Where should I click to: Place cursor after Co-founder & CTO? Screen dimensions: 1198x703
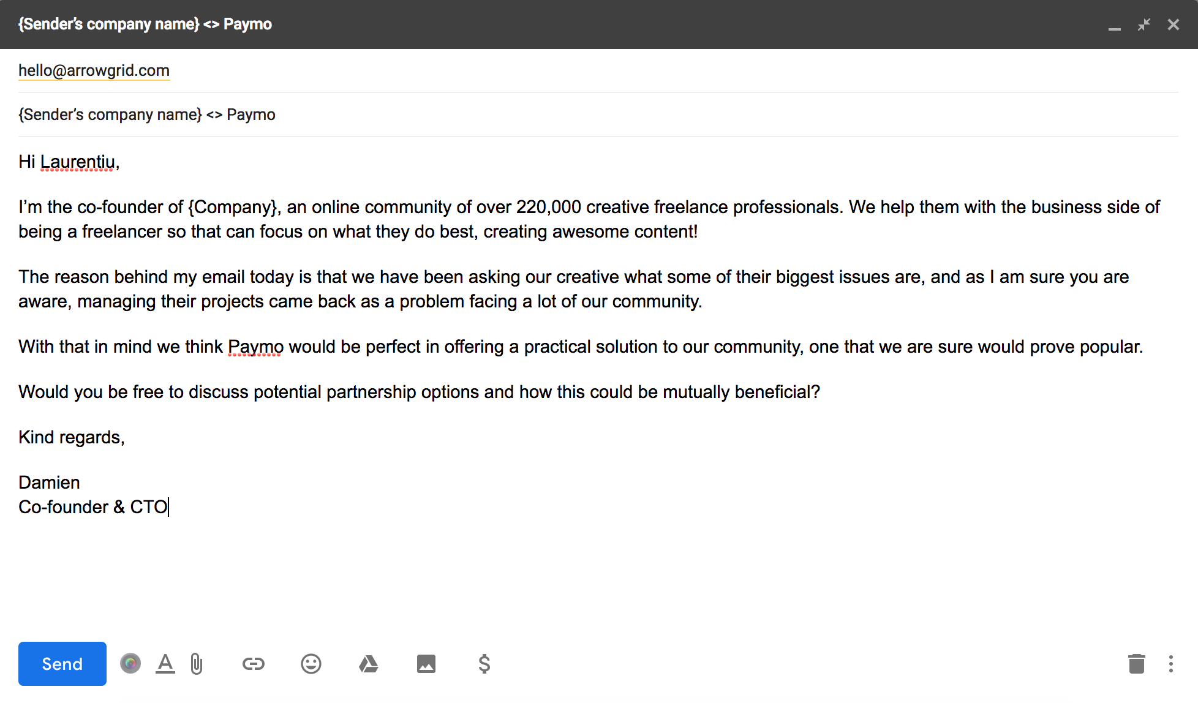tap(168, 508)
